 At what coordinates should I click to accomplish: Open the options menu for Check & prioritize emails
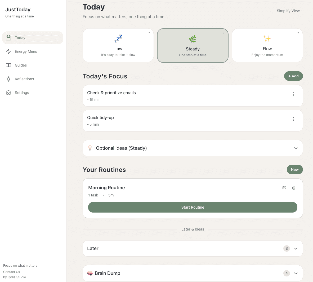293,94
